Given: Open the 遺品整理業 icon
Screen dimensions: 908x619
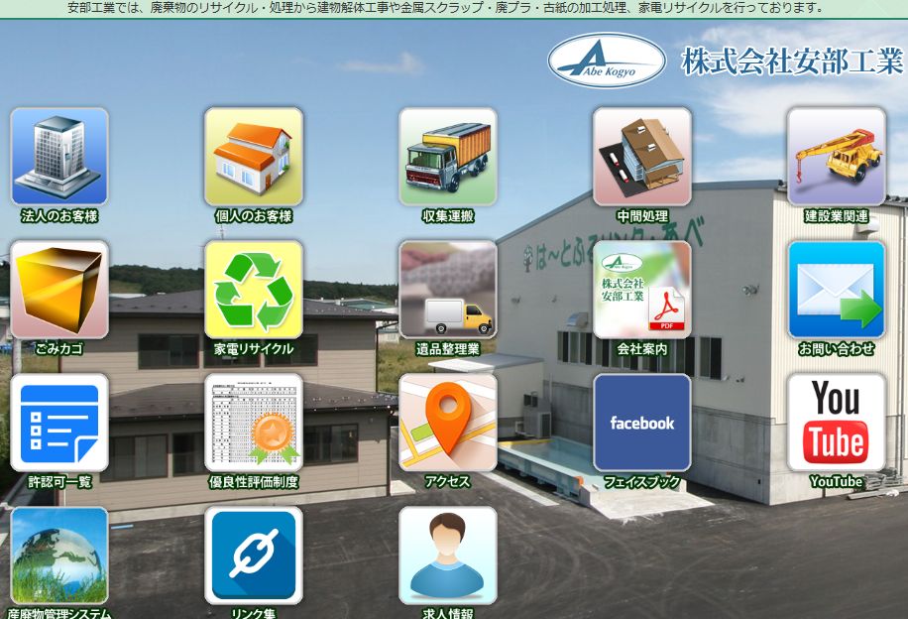Looking at the screenshot, I should pos(448,290).
